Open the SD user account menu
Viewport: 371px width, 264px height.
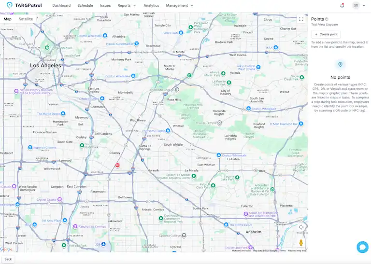click(x=359, y=5)
